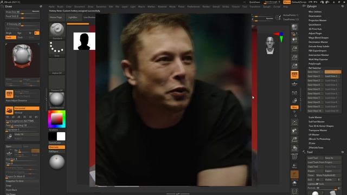Toggle the M material button
Viewport: 347px width, 195px height.
point(30,33)
